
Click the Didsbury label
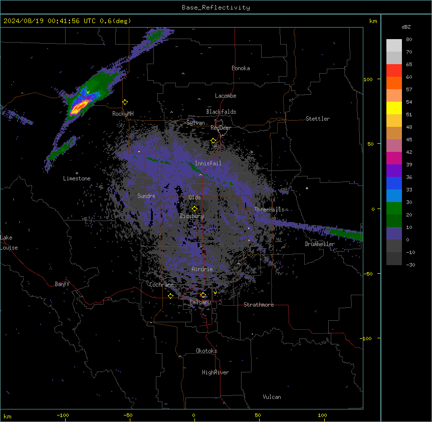pyautogui.click(x=192, y=216)
